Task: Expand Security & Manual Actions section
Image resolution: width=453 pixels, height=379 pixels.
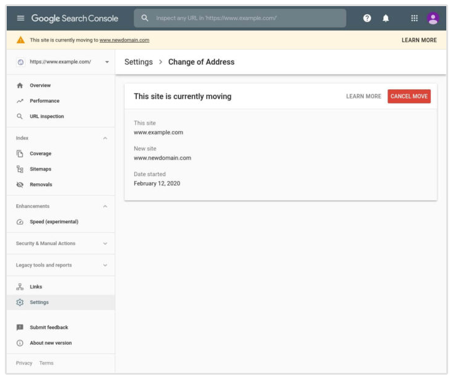Action: pos(105,243)
